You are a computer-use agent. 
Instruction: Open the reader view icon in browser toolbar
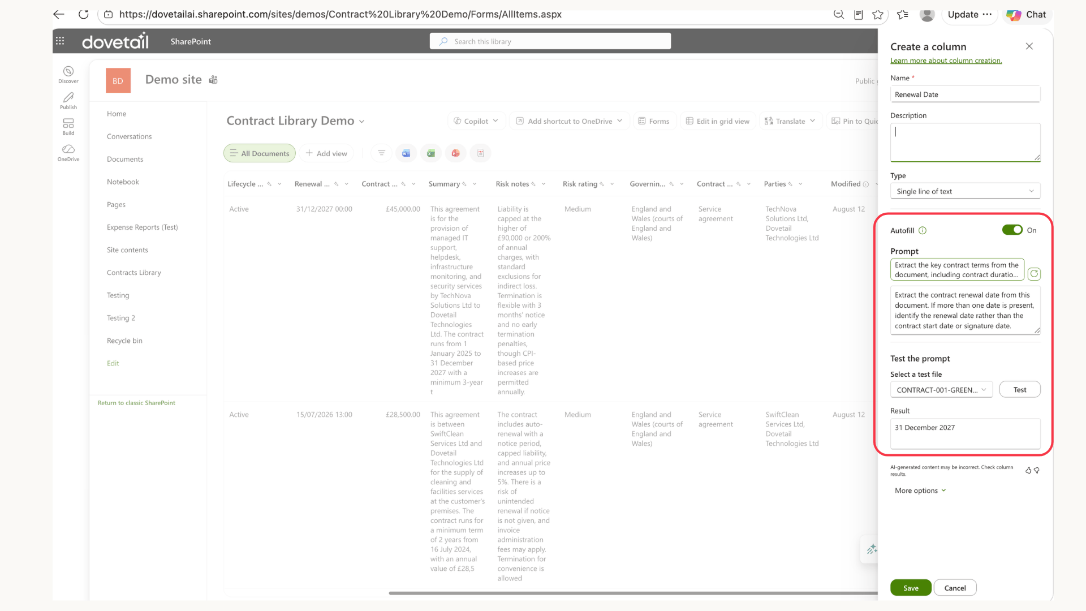coord(858,15)
